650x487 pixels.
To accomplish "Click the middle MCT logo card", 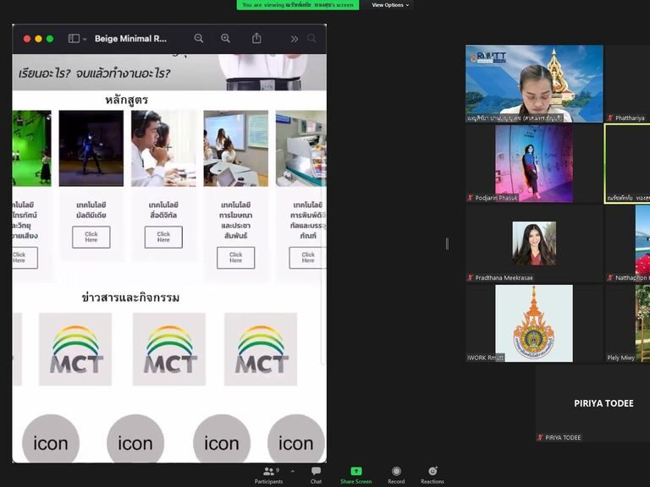I will [x=169, y=349].
